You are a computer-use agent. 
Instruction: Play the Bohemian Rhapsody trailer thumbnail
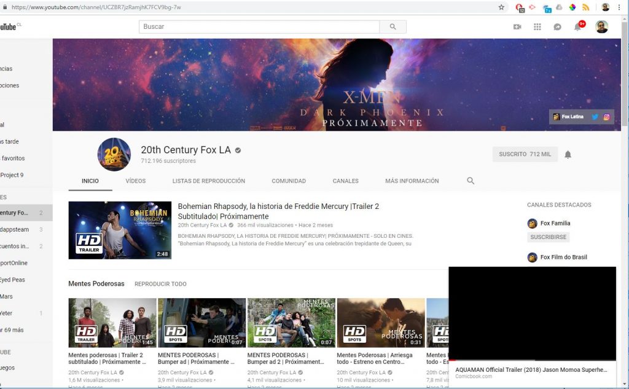120,230
